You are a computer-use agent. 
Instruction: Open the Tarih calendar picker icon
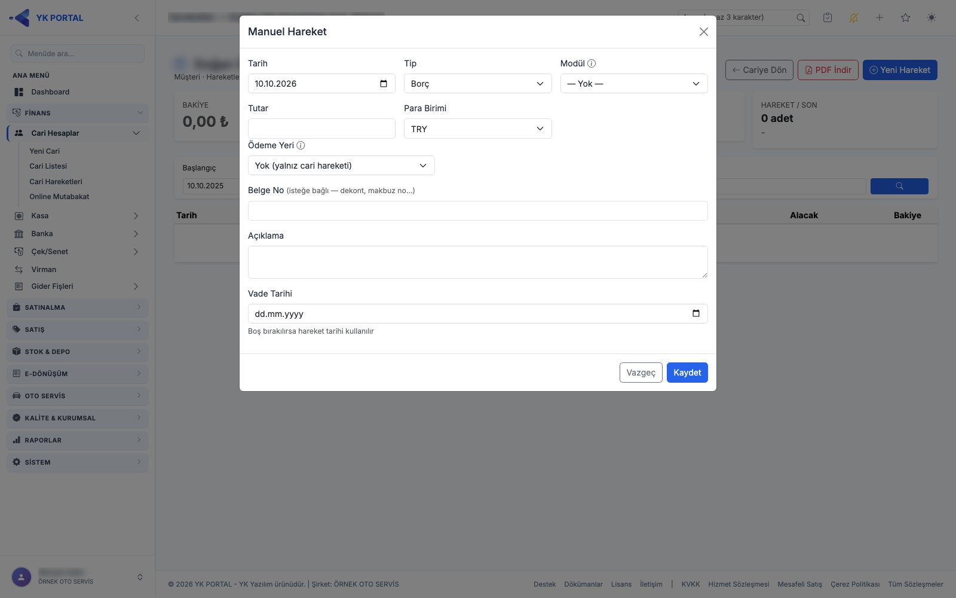click(x=384, y=84)
